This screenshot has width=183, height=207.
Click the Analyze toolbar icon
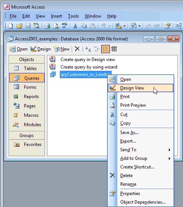click(x=133, y=26)
